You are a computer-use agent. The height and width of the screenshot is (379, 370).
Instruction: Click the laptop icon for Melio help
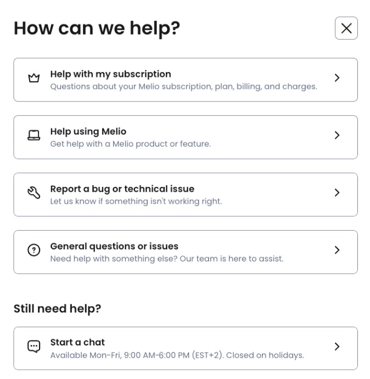(x=34, y=135)
